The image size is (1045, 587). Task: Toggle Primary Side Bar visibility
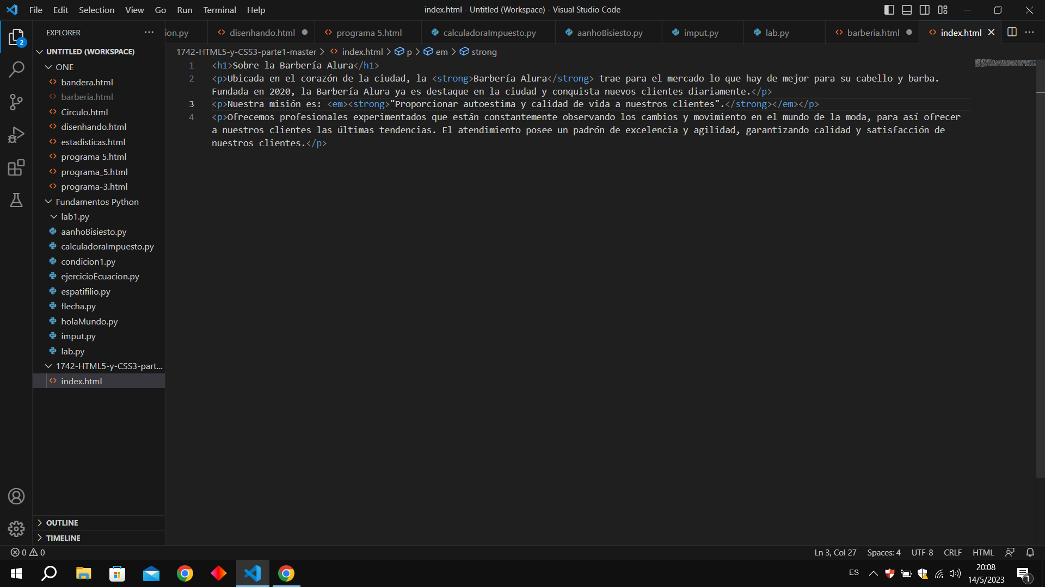coord(889,10)
